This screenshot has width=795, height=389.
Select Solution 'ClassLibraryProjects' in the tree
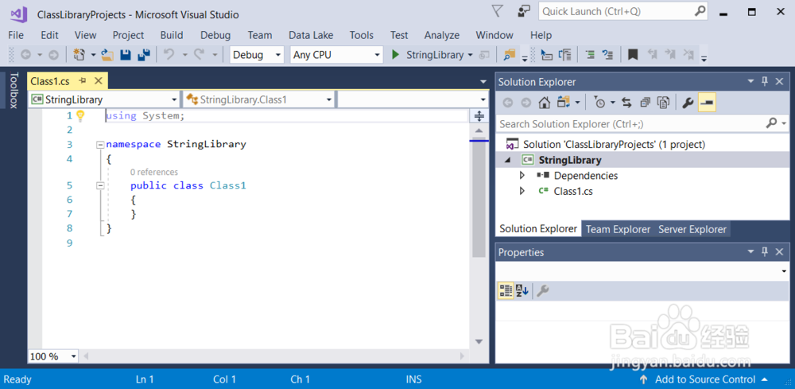(x=614, y=145)
